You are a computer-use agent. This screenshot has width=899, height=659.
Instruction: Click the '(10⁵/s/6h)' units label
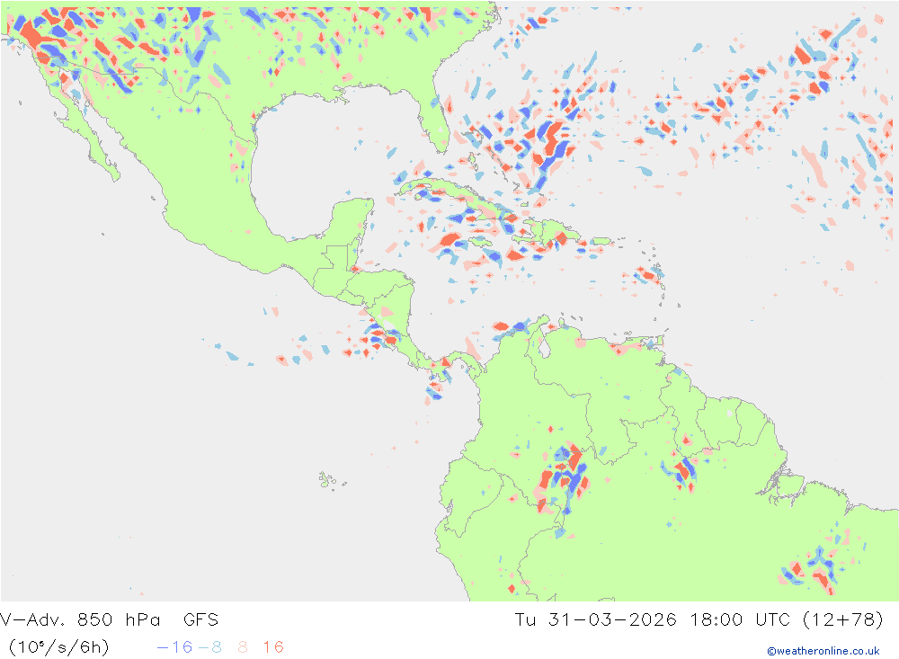59,647
